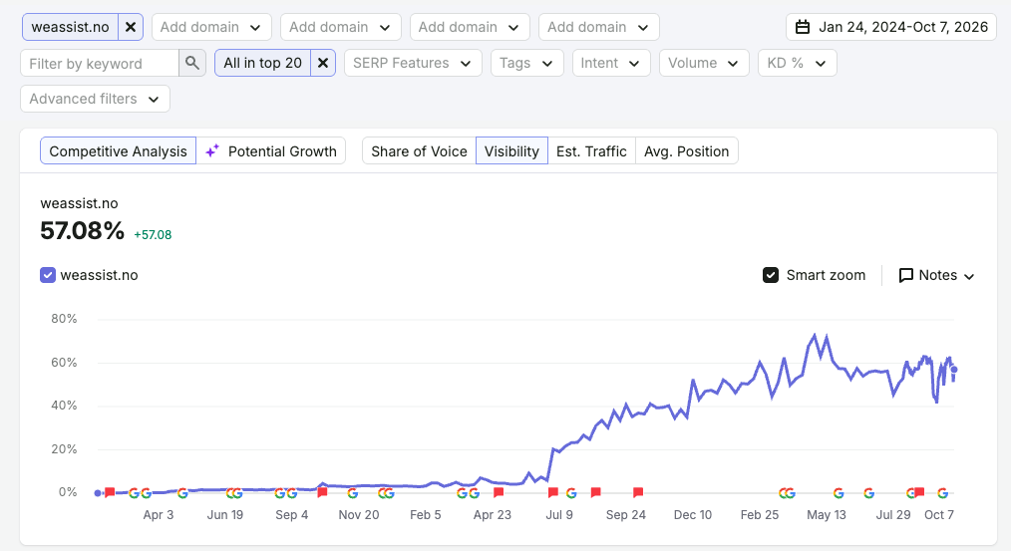Toggle the Smart zoom checkbox
This screenshot has width=1011, height=551.
pos(771,275)
